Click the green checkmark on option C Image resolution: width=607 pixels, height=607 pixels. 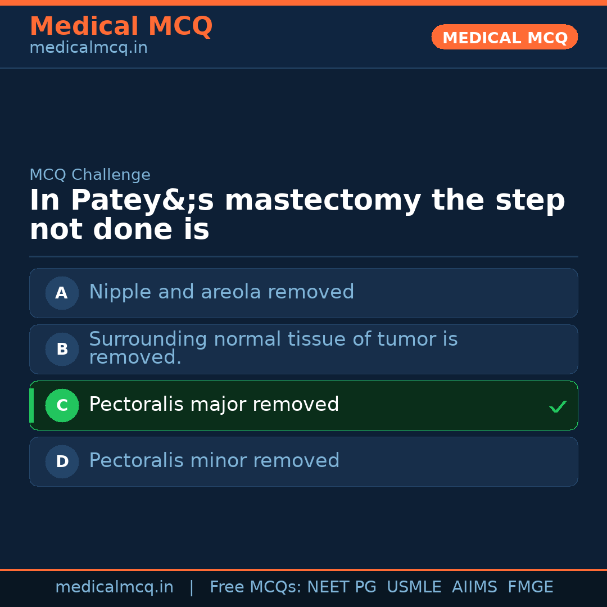click(558, 406)
